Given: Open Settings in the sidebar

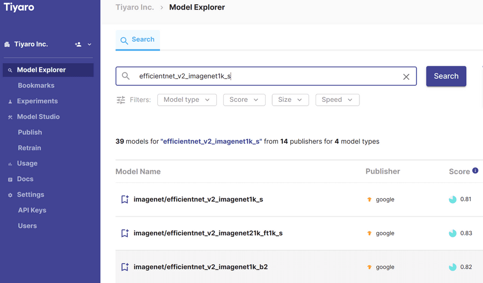Looking at the screenshot, I should (x=31, y=195).
